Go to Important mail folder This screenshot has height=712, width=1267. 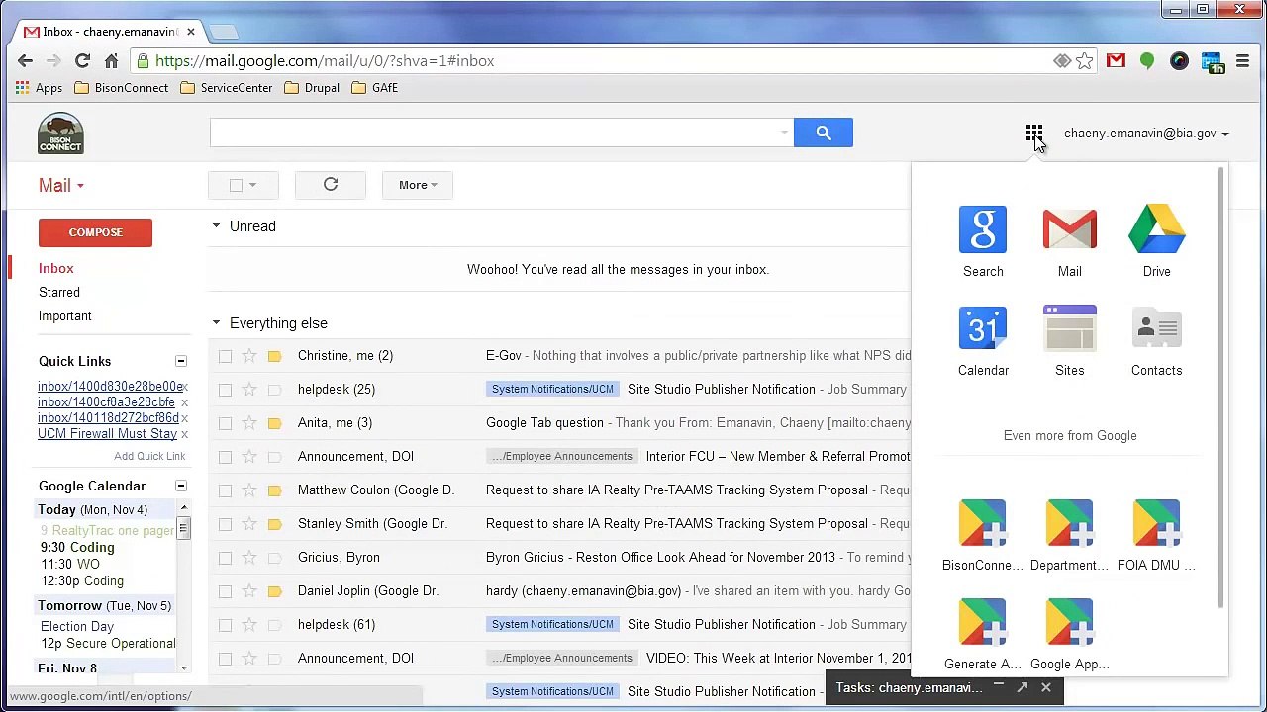tap(65, 316)
